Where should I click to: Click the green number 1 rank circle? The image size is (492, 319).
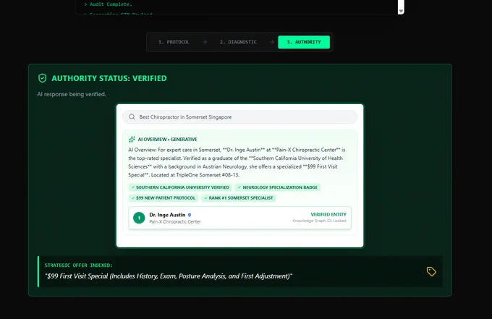[x=139, y=218]
